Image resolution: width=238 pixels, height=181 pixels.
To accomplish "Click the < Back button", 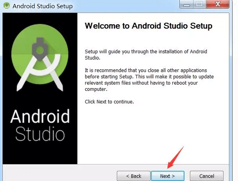I will pyautogui.click(x=134, y=176).
